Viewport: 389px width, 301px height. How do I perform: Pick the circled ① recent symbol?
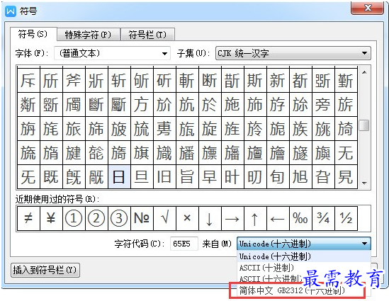(74, 218)
